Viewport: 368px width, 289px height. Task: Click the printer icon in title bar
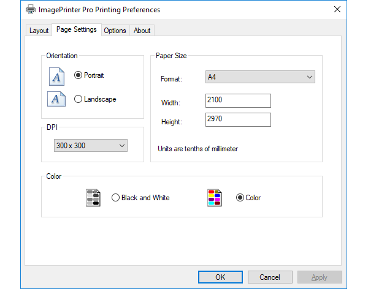(31, 10)
